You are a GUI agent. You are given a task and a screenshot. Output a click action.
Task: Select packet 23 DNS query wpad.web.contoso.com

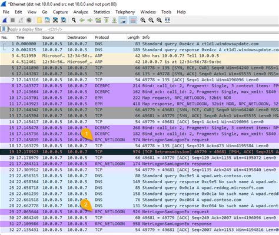[139, 176]
